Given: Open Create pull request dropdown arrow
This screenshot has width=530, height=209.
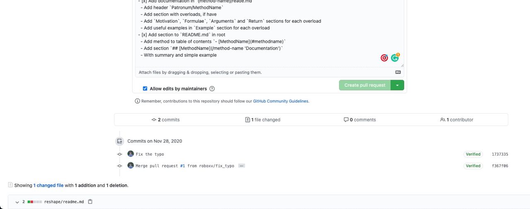Looking at the screenshot, I should click(397, 85).
